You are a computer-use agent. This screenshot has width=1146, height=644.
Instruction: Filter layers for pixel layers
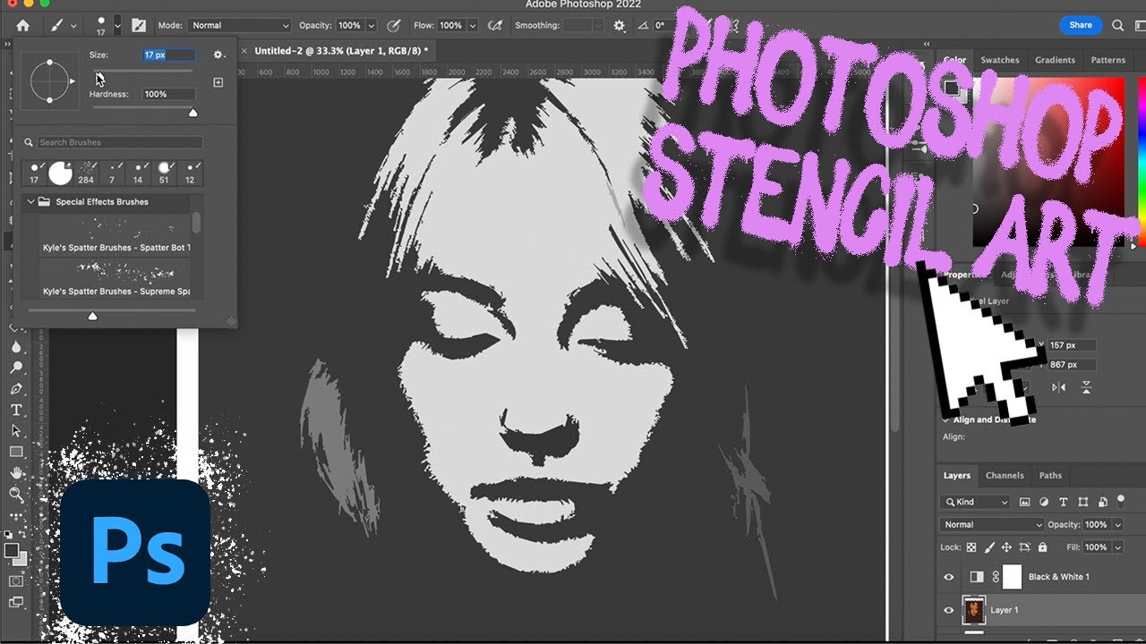(1025, 503)
